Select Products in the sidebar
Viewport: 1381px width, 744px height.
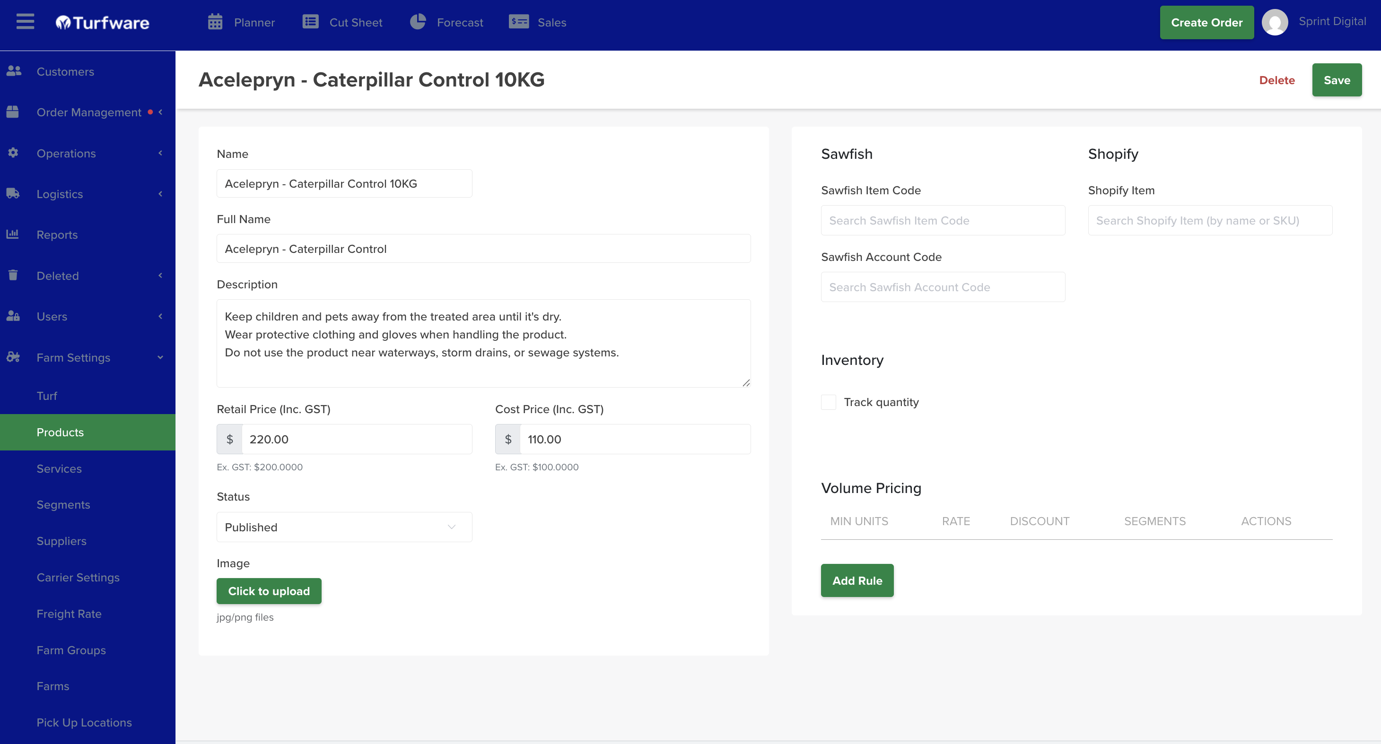87,432
